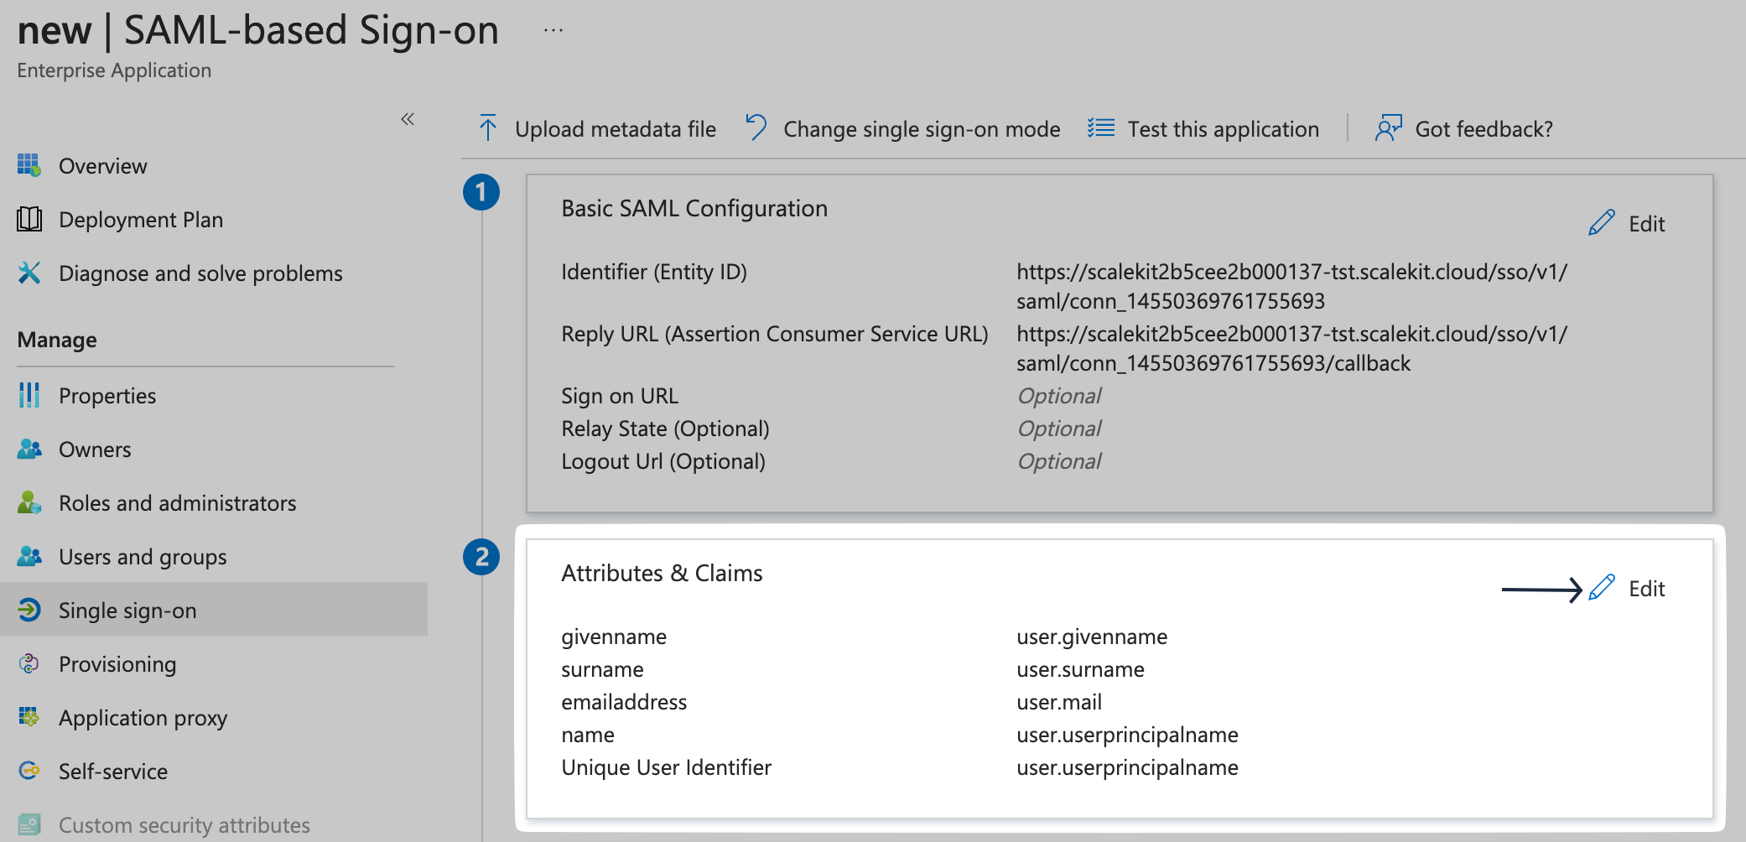Click the Self-service icon
Viewport: 1746px width, 842px height.
point(29,772)
